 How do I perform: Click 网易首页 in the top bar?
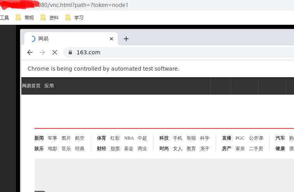tap(31, 86)
